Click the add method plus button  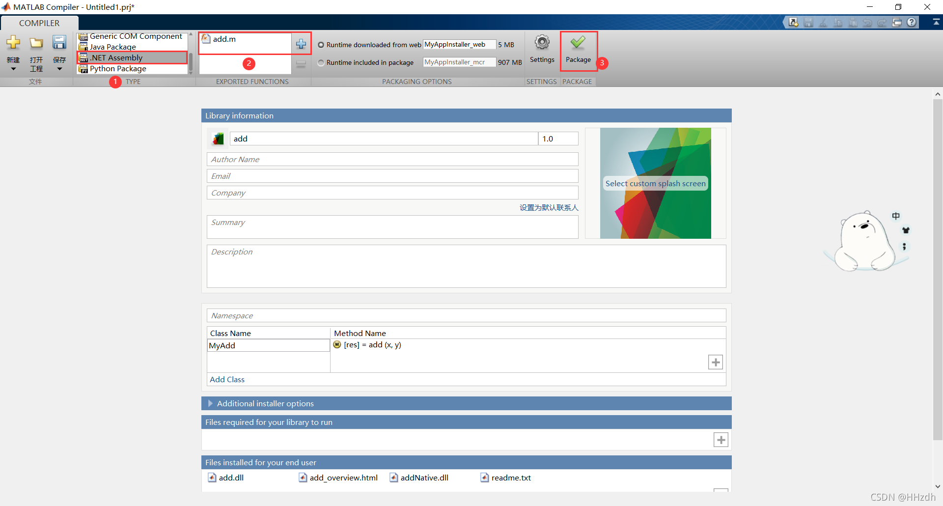715,362
